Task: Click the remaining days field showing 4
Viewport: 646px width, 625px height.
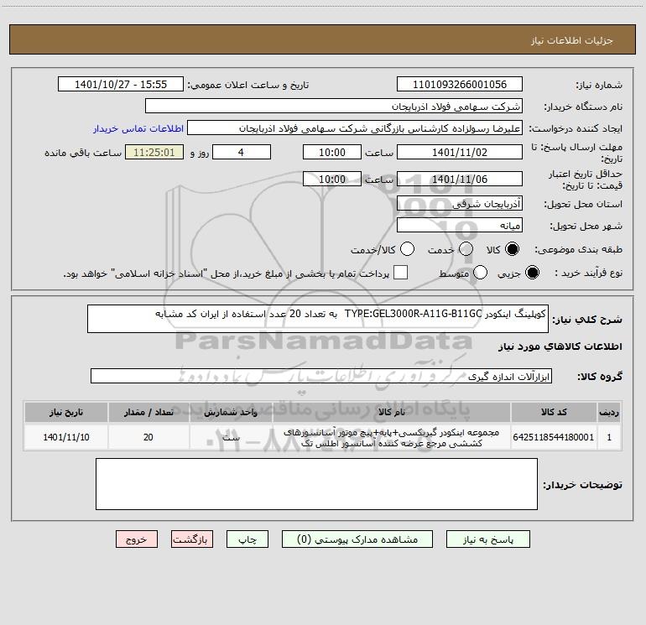Action: (x=242, y=152)
